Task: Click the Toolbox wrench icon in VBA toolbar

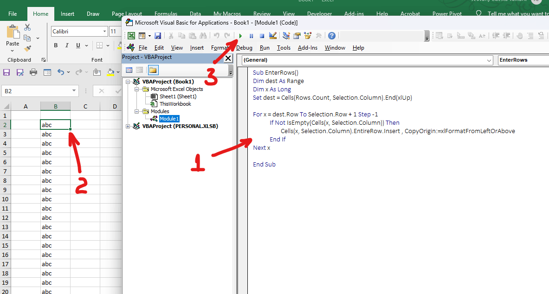Action: pos(319,35)
